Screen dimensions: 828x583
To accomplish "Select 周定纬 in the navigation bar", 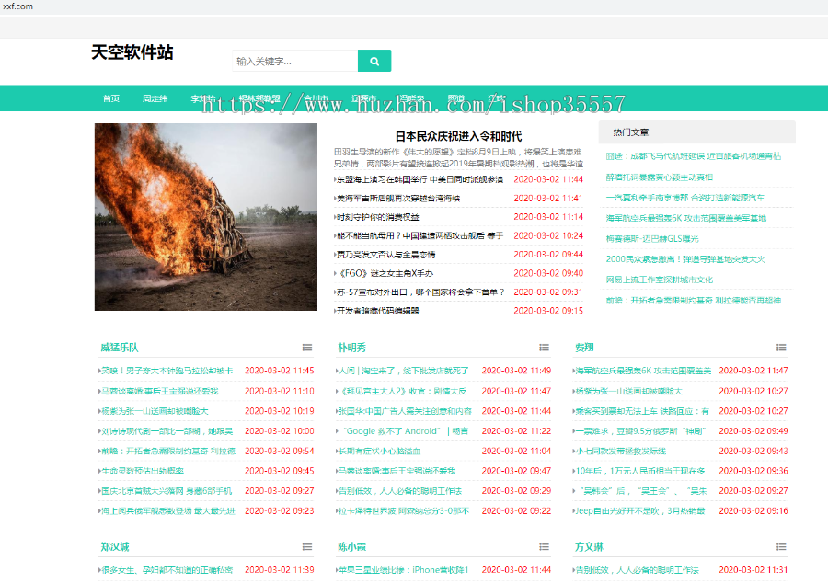I will [155, 98].
